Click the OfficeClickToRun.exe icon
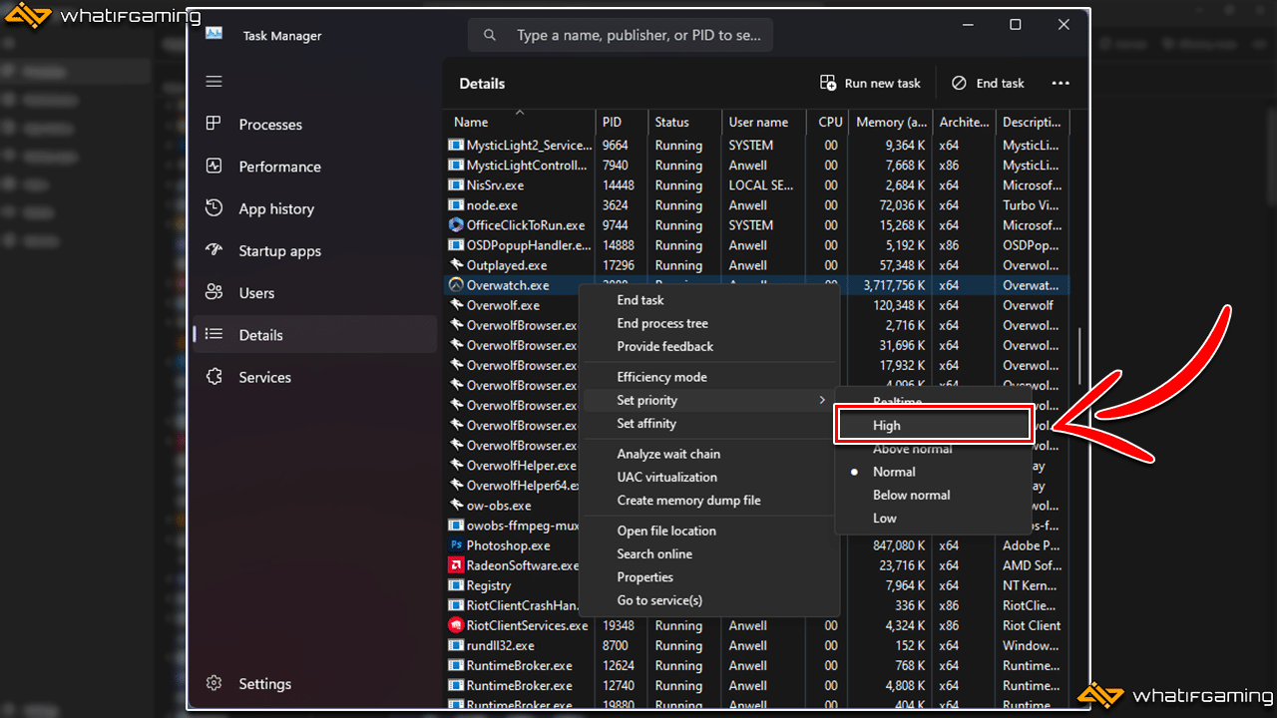Viewport: 1277px width, 718px height. tap(456, 225)
